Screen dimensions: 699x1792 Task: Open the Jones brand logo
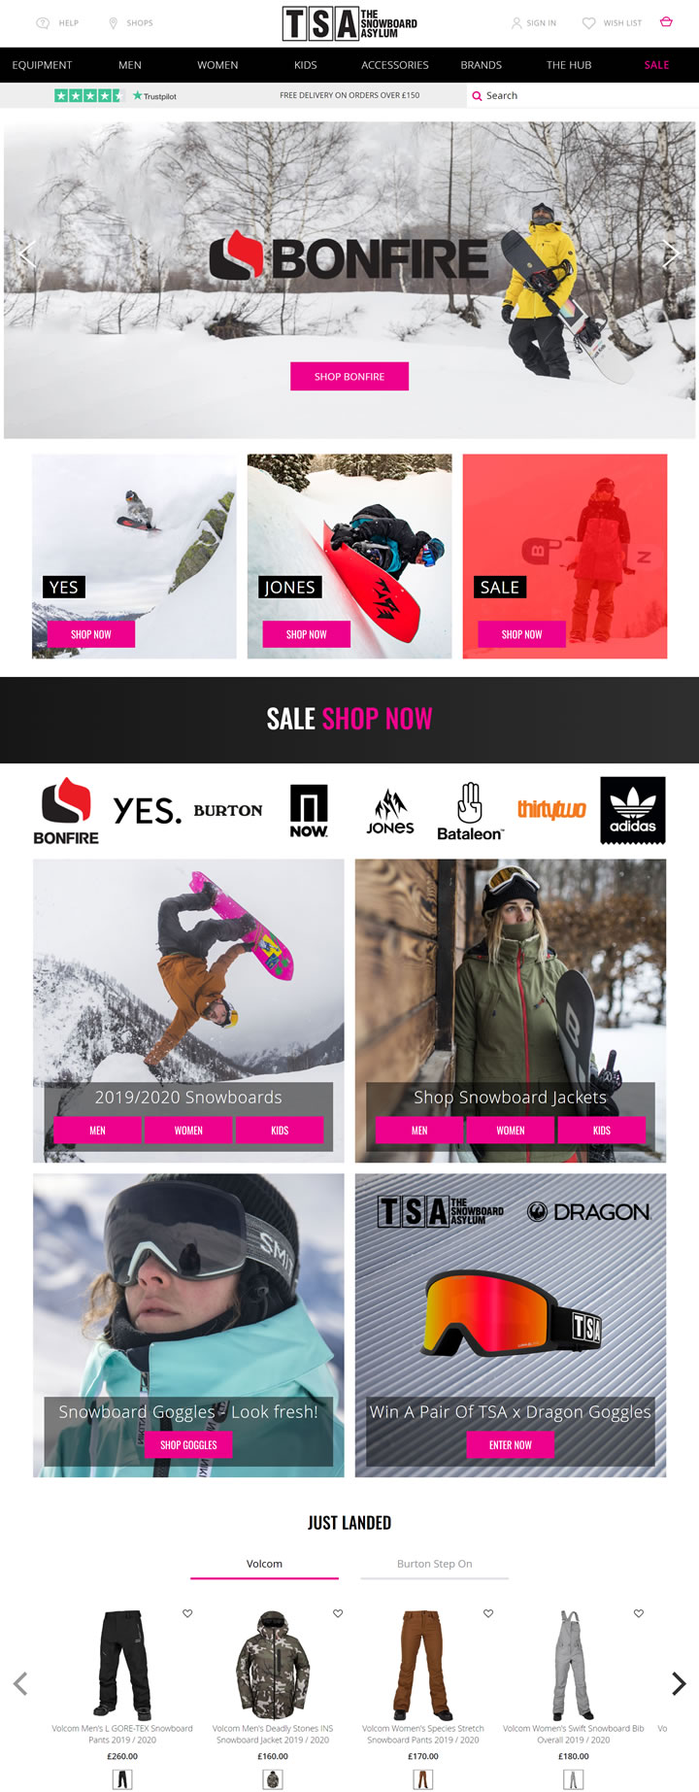pyautogui.click(x=390, y=811)
